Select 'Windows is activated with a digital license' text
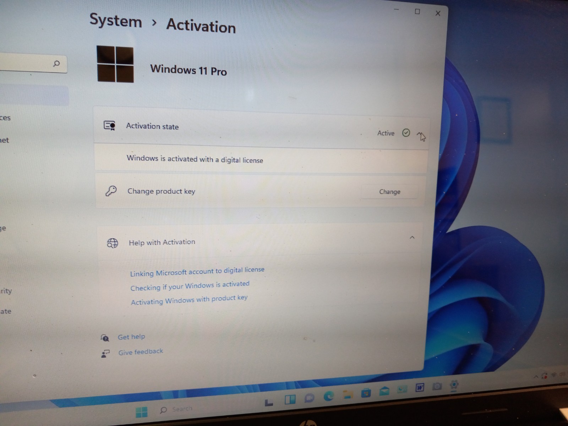 click(x=195, y=159)
